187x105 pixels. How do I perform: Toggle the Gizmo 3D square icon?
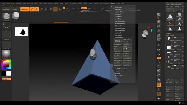[x=55, y=9]
